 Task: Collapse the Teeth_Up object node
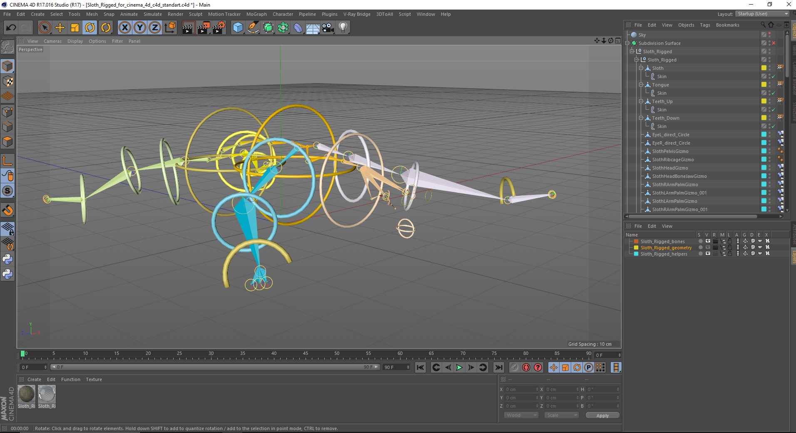coord(641,101)
